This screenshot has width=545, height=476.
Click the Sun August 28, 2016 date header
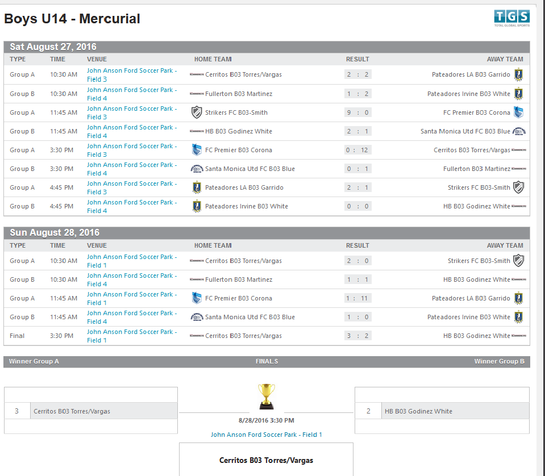pyautogui.click(x=55, y=233)
